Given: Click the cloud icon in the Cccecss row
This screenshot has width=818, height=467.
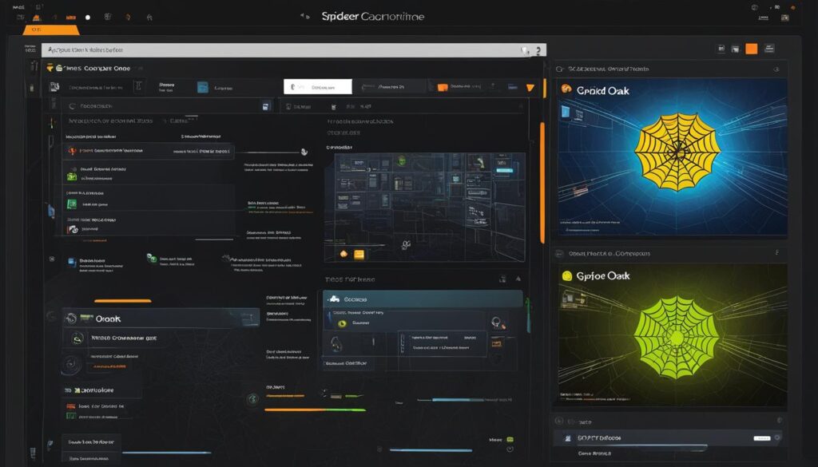Looking at the screenshot, I should (335, 299).
